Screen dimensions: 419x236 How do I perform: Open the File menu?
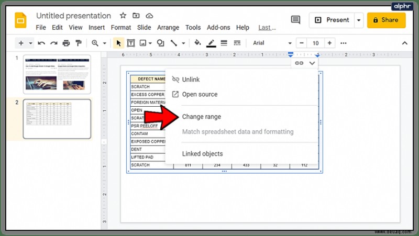point(41,28)
